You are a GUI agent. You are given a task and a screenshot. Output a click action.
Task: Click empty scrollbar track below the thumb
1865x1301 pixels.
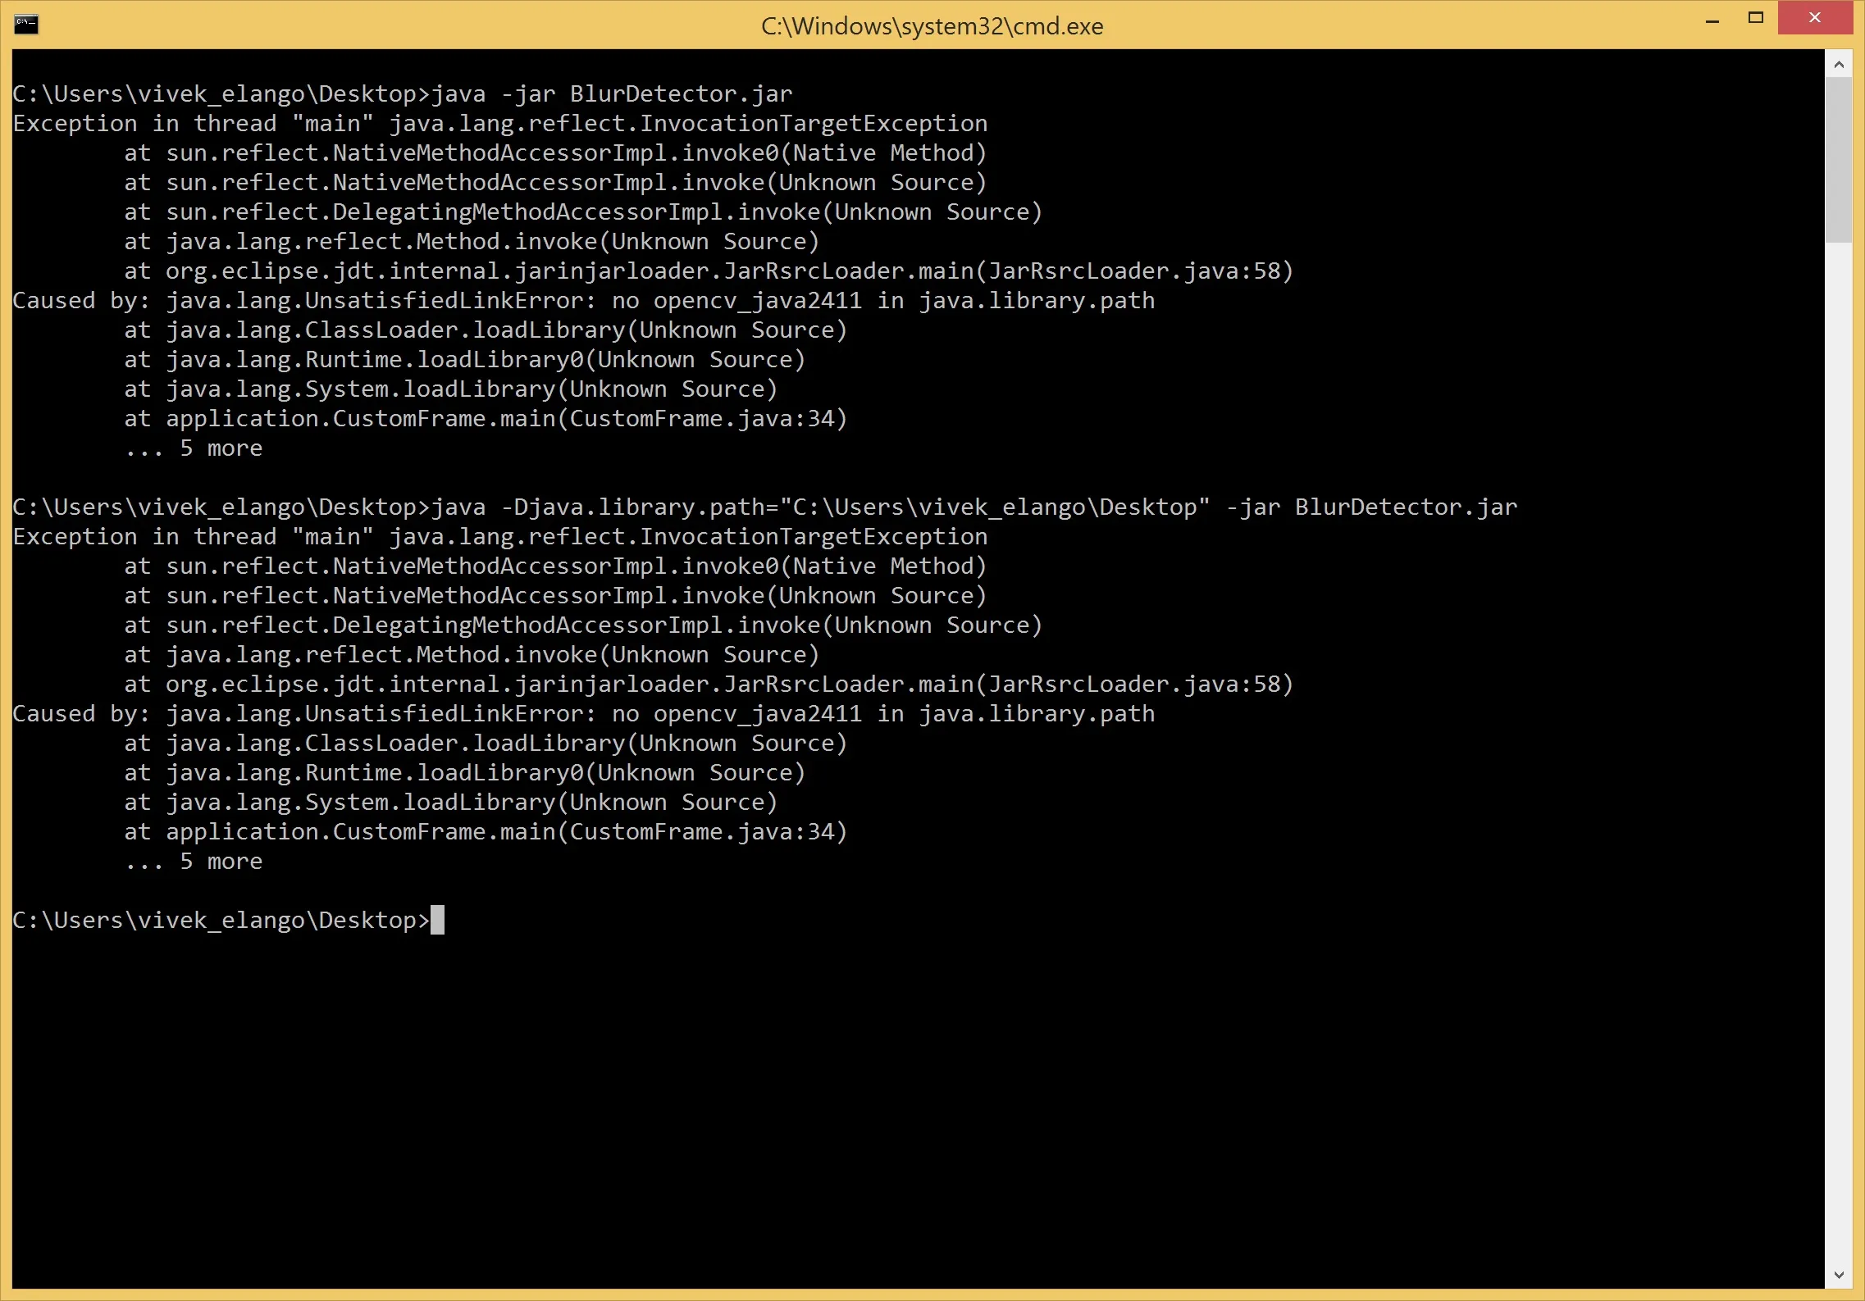point(1838,738)
